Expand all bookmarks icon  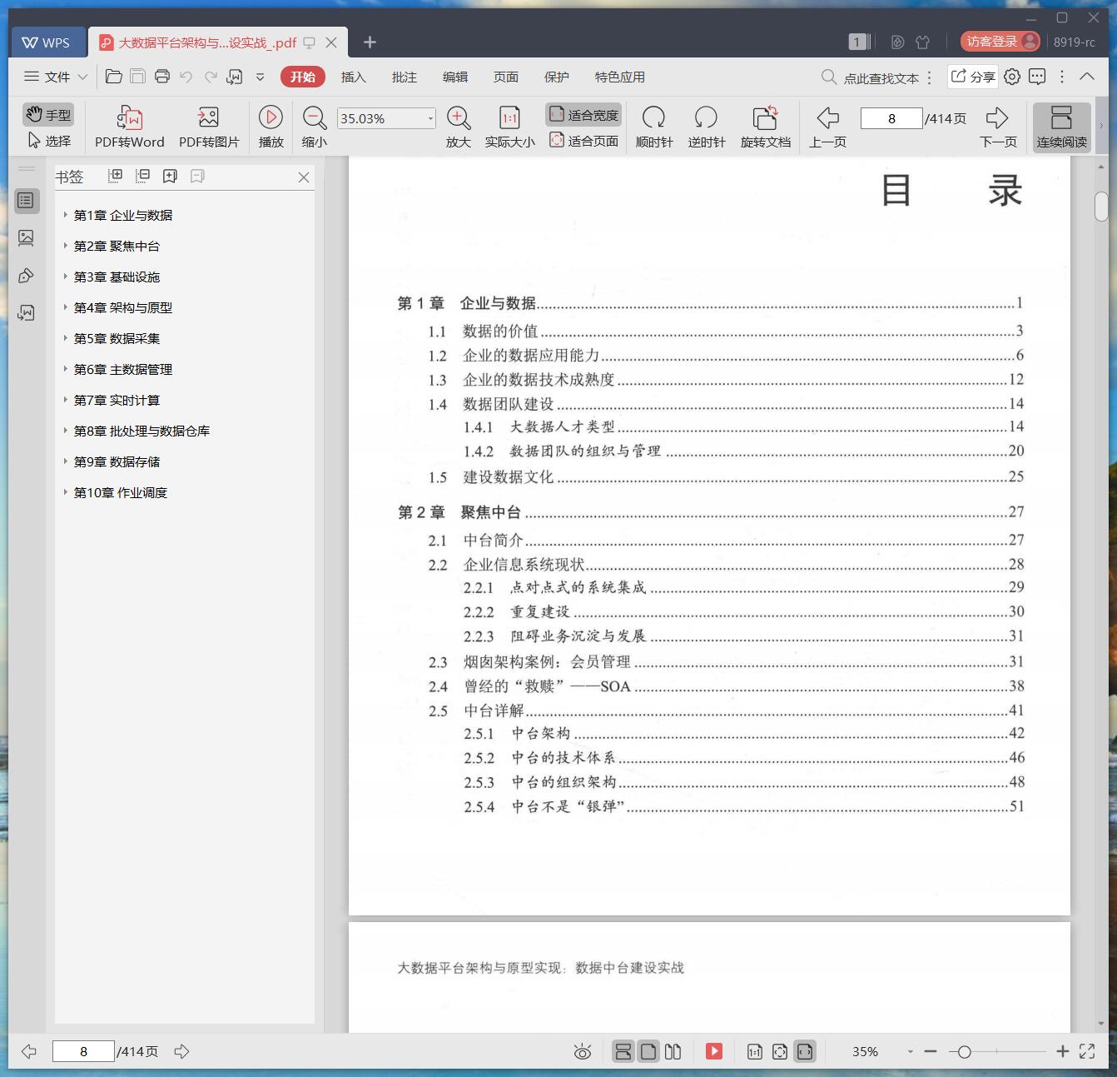[x=116, y=176]
